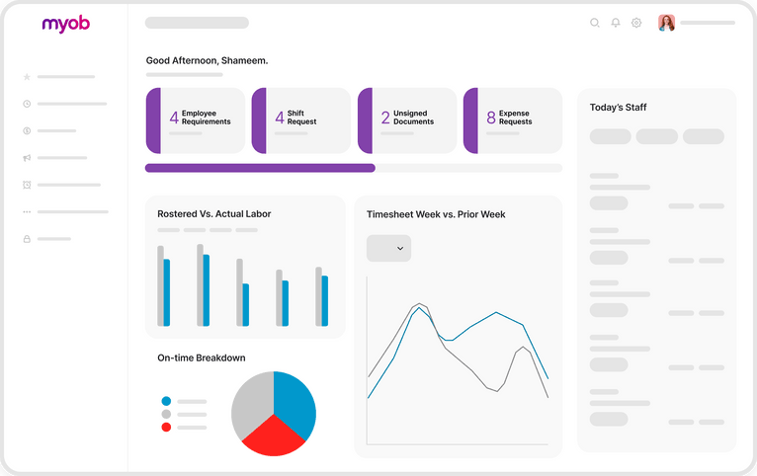Select the Unsigned Documents card
The width and height of the screenshot is (757, 476).
407,120
